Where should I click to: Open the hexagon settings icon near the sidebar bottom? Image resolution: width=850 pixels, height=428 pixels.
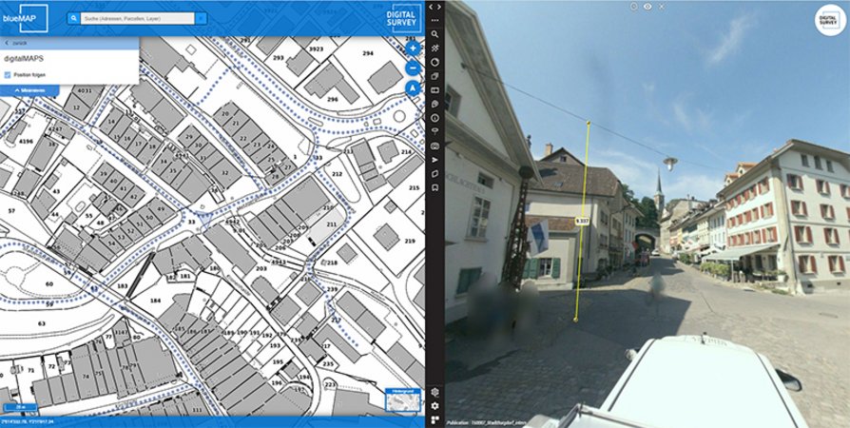pos(435,392)
